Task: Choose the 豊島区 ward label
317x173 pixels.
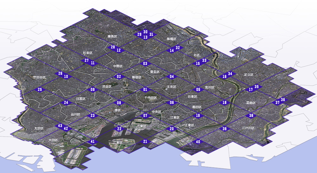Action: coord(155,72)
